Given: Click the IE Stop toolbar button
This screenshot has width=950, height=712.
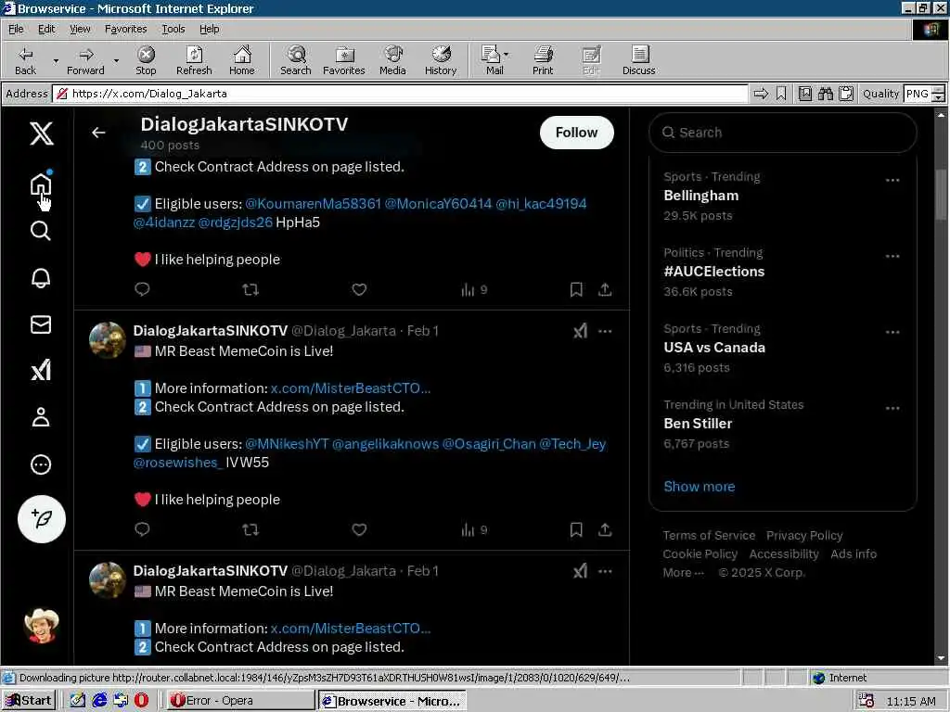Looking at the screenshot, I should click(x=146, y=60).
